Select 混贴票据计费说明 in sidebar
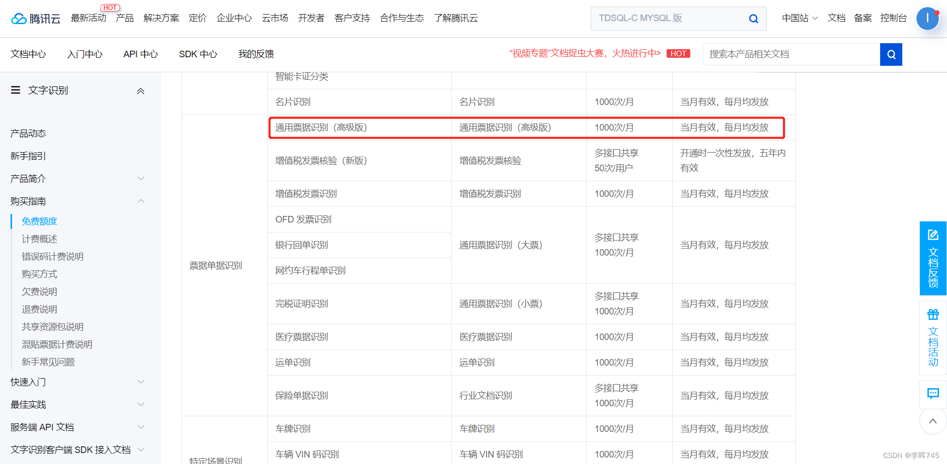Screen dimensions: 947x464 (x=57, y=344)
